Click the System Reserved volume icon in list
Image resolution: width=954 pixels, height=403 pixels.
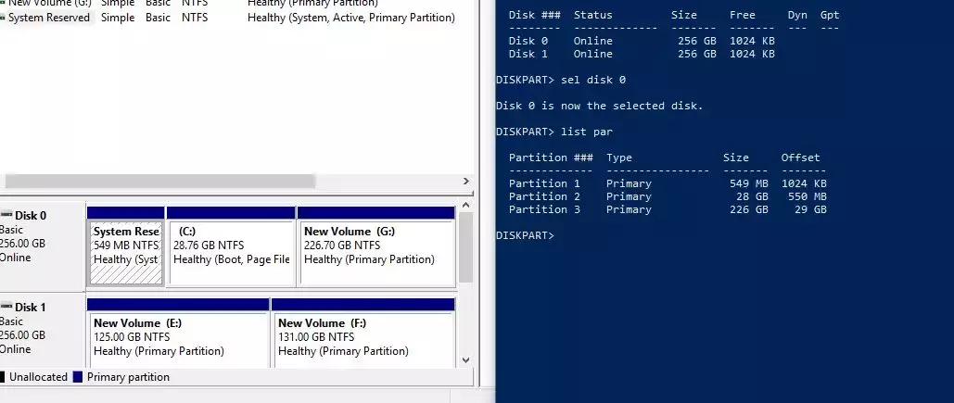coord(3,18)
